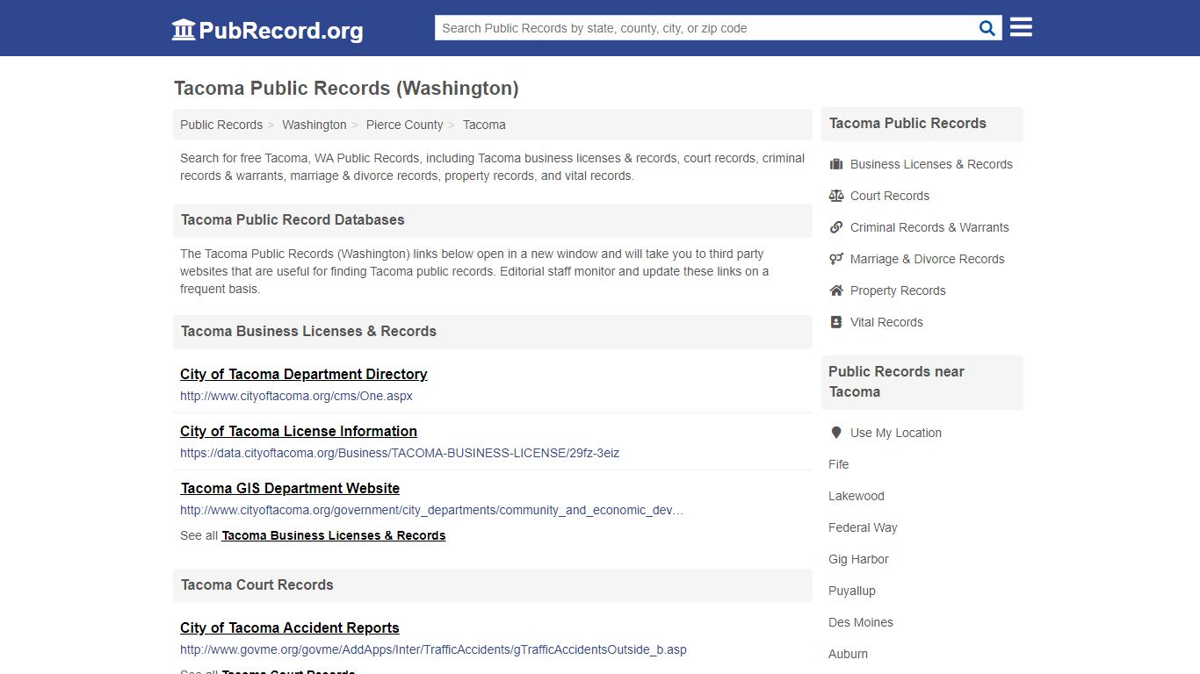1200x674 pixels.
Task: Select the Tacoma breadcrumb link
Action: click(x=484, y=125)
